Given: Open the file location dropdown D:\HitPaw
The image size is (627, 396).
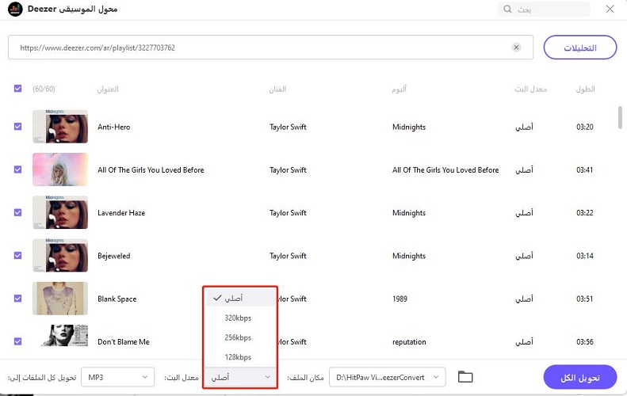Looking at the screenshot, I should 387,377.
